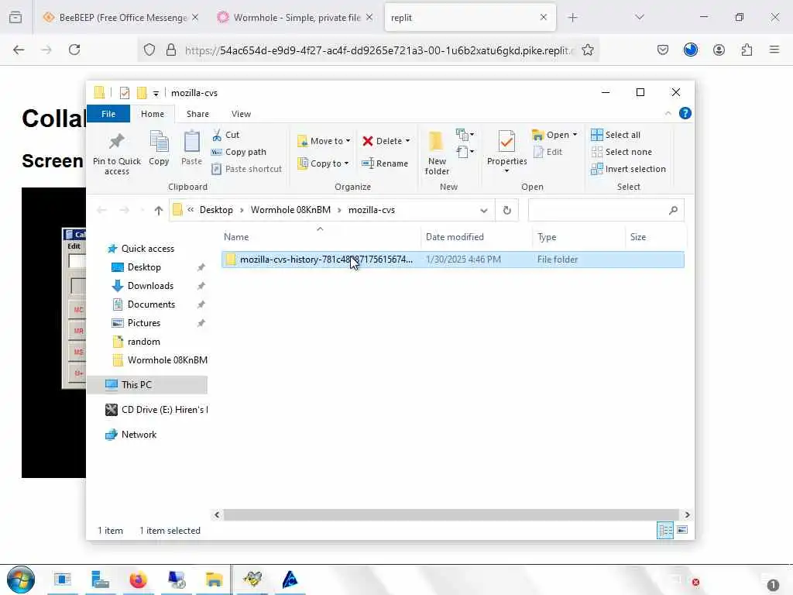Viewport: 793px width, 595px height.
Task: Switch to the Home ribbon tab
Action: coord(153,114)
